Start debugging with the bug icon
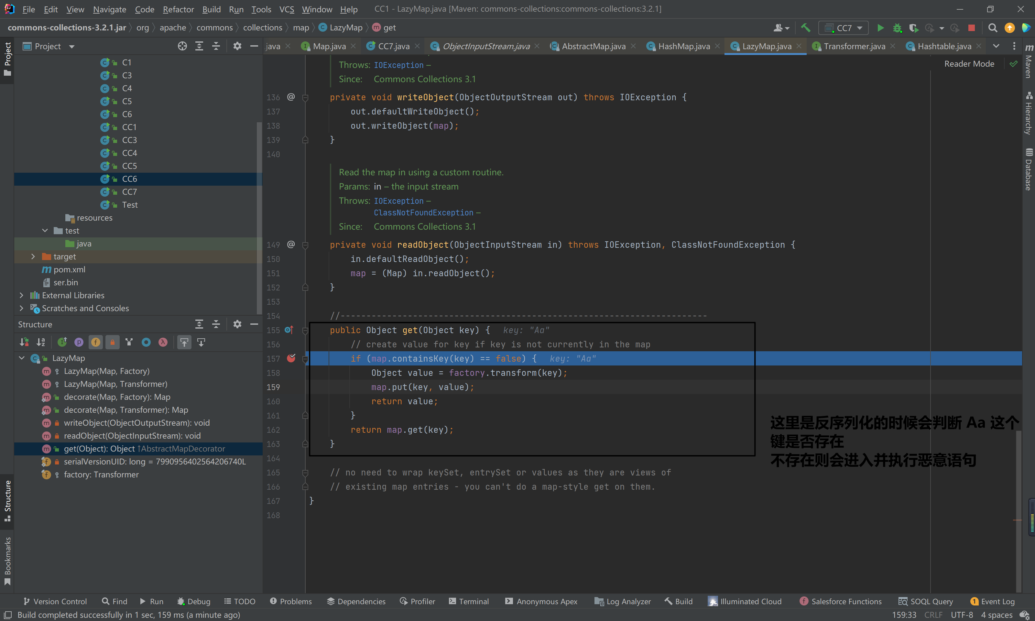This screenshot has width=1035, height=621. (x=897, y=28)
